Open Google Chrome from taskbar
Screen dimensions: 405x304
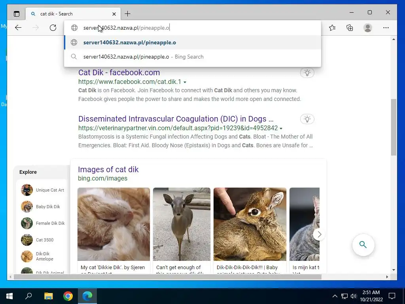(68, 296)
